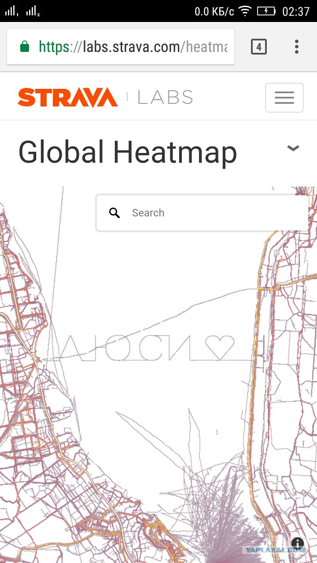Open the Chrome three-dot menu

click(x=297, y=47)
